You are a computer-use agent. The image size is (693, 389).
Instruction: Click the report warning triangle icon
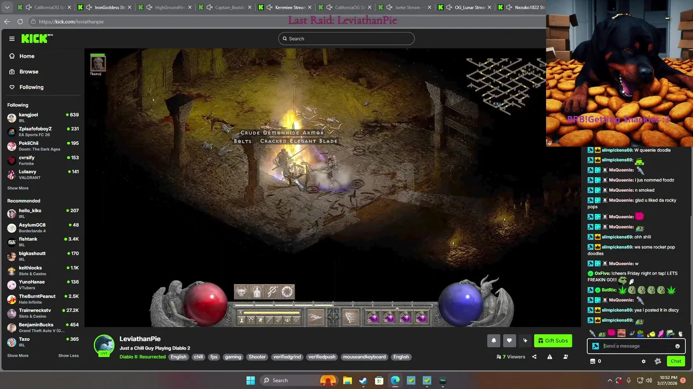[x=550, y=357]
